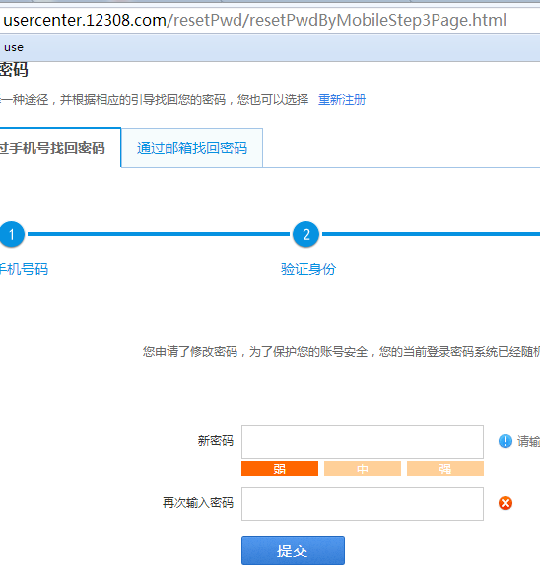Click the 新密码 field label
Image resolution: width=540 pixels, height=583 pixels.
(x=216, y=441)
